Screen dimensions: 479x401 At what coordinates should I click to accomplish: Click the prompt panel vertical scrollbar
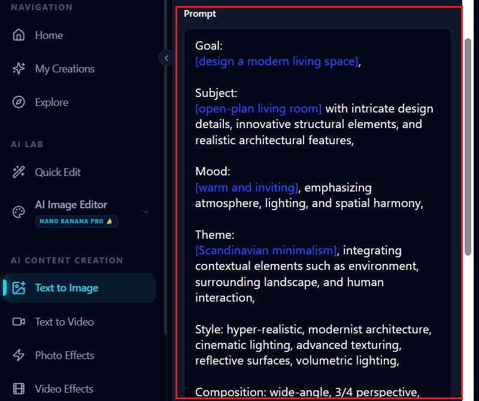(468, 147)
